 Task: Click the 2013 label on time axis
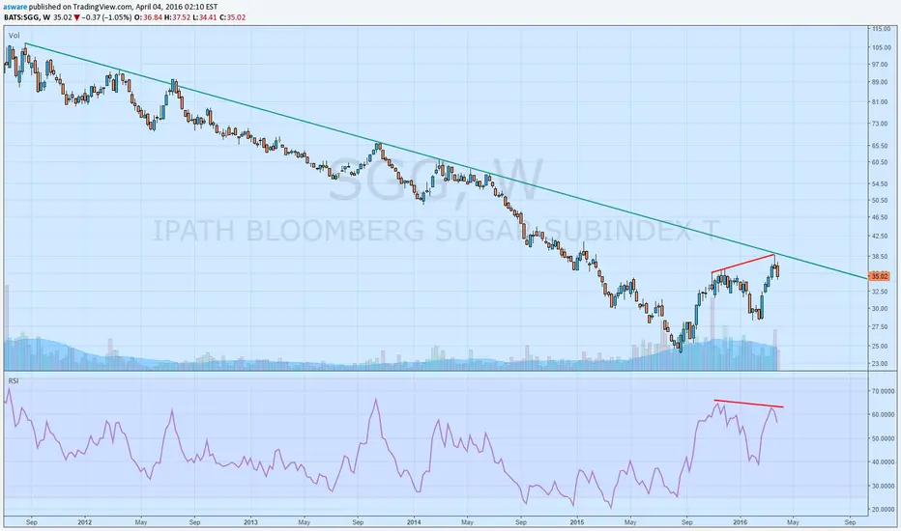[x=250, y=522]
